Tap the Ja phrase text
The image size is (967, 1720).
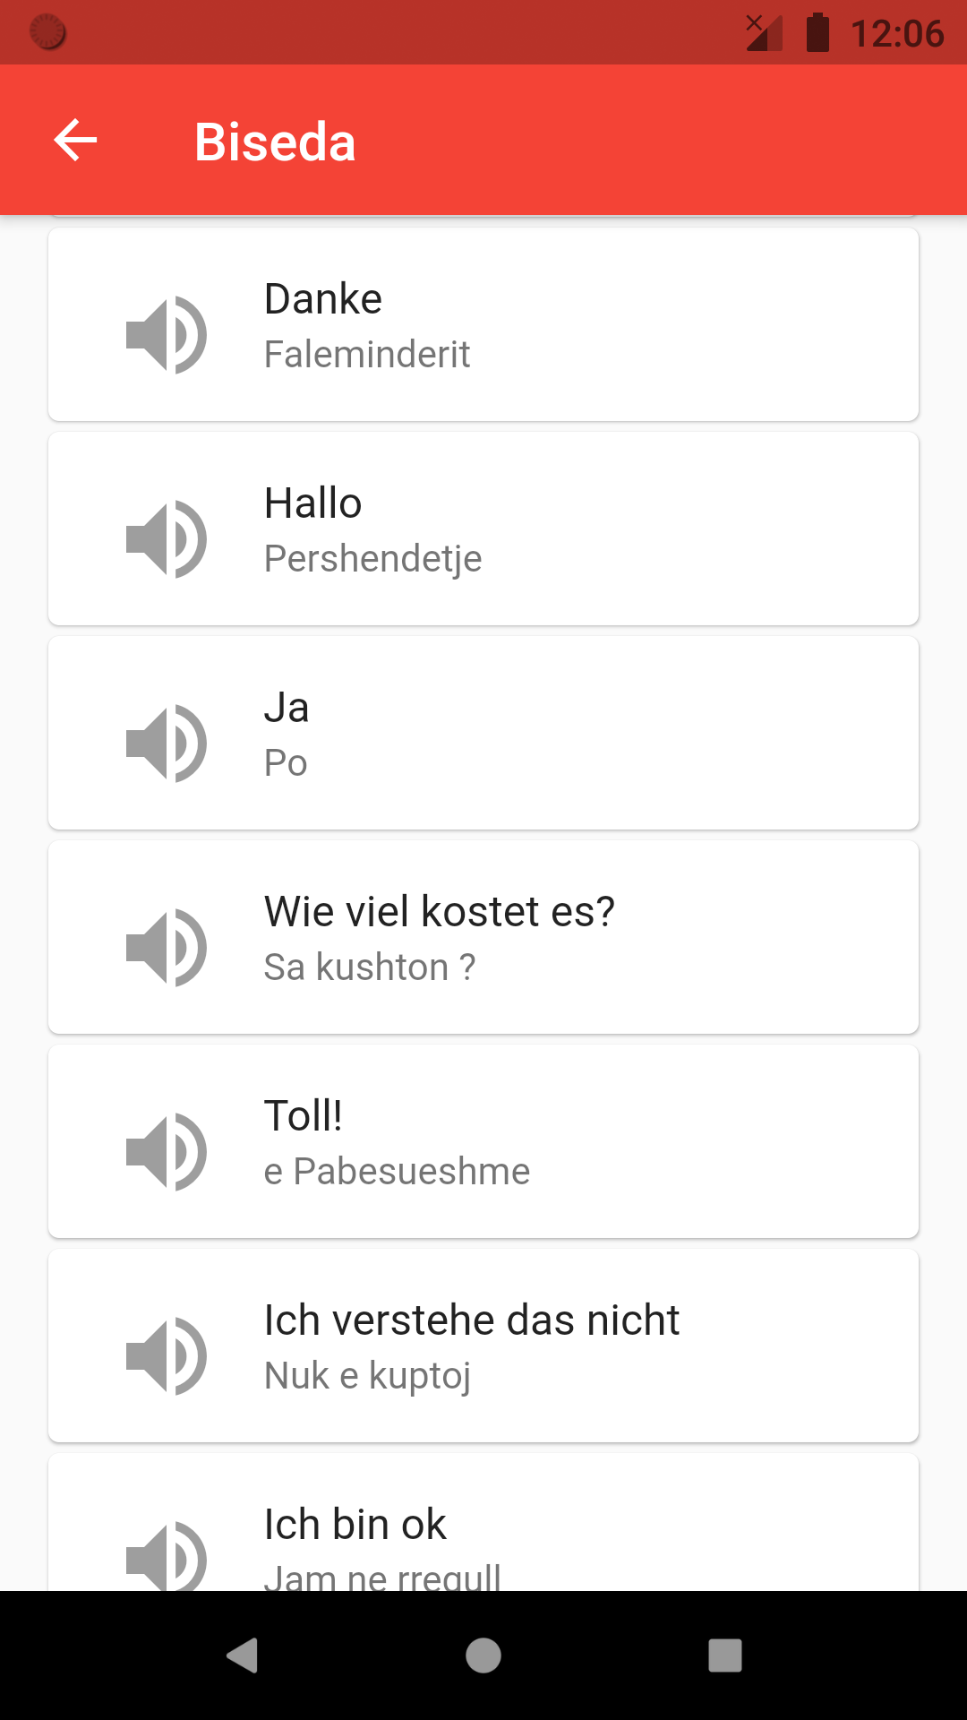[x=287, y=708]
